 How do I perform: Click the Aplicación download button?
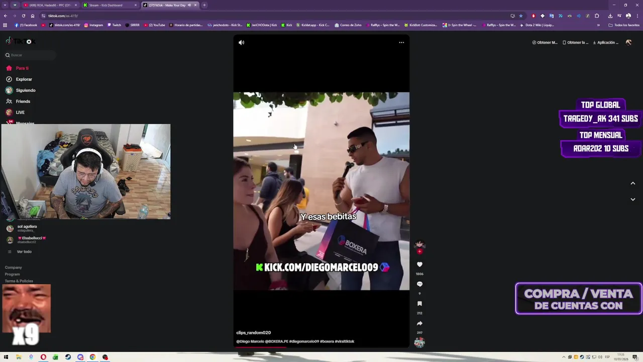606,43
